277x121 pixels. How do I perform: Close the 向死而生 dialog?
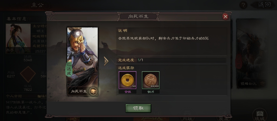(x=225, y=17)
